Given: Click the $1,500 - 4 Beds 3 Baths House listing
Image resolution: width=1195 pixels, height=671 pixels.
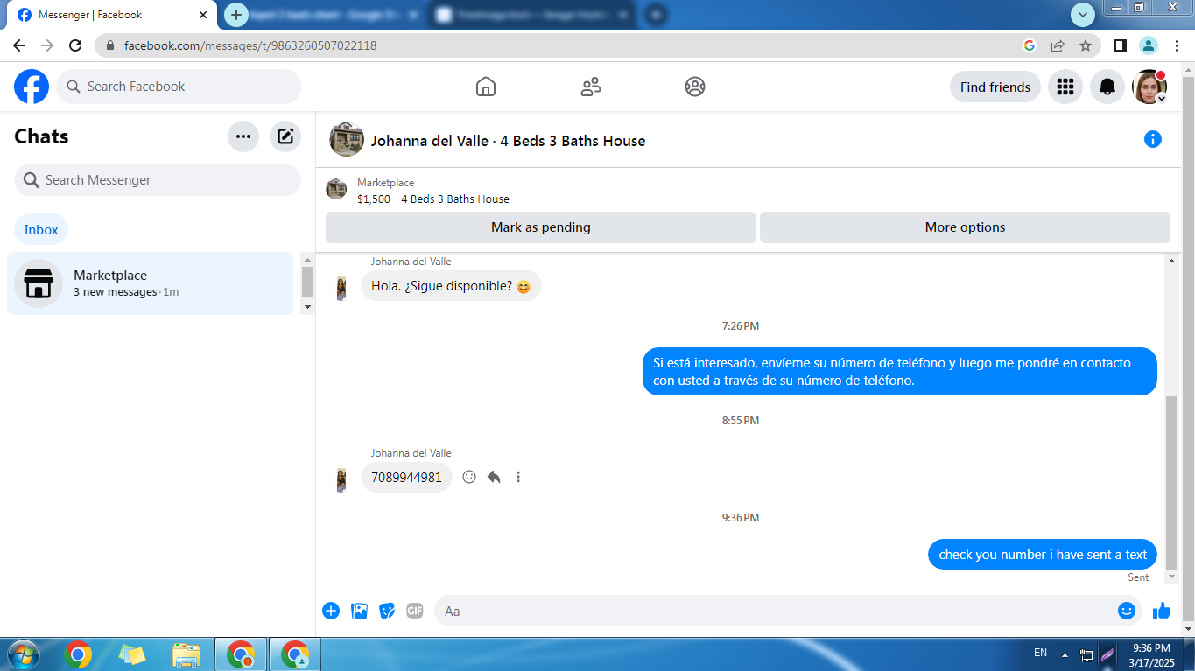Looking at the screenshot, I should [433, 199].
